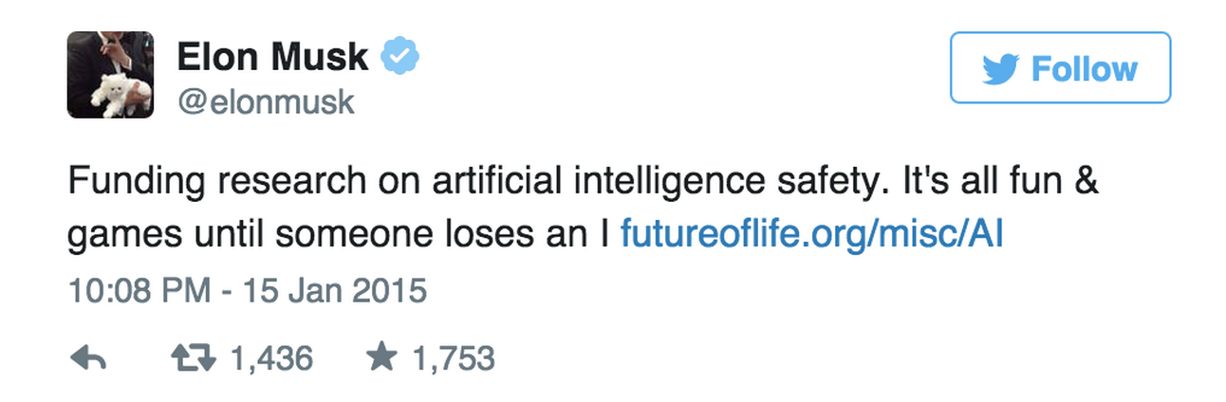The image size is (1226, 402).
Task: Click the blue verified badge checkmark
Action: pos(399,57)
